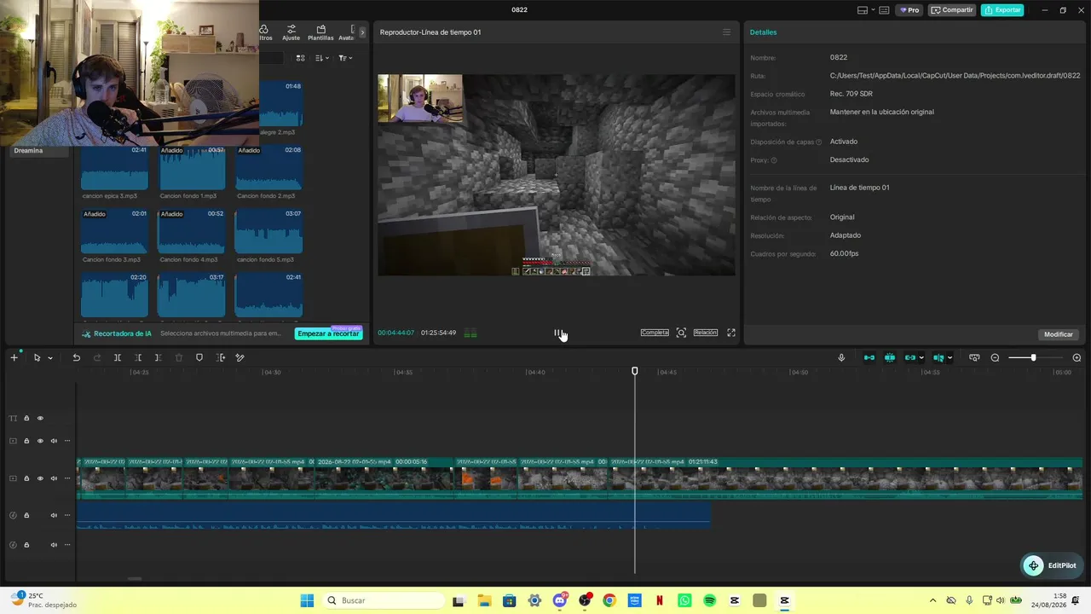
Task: Click the Compartir button
Action: click(952, 10)
